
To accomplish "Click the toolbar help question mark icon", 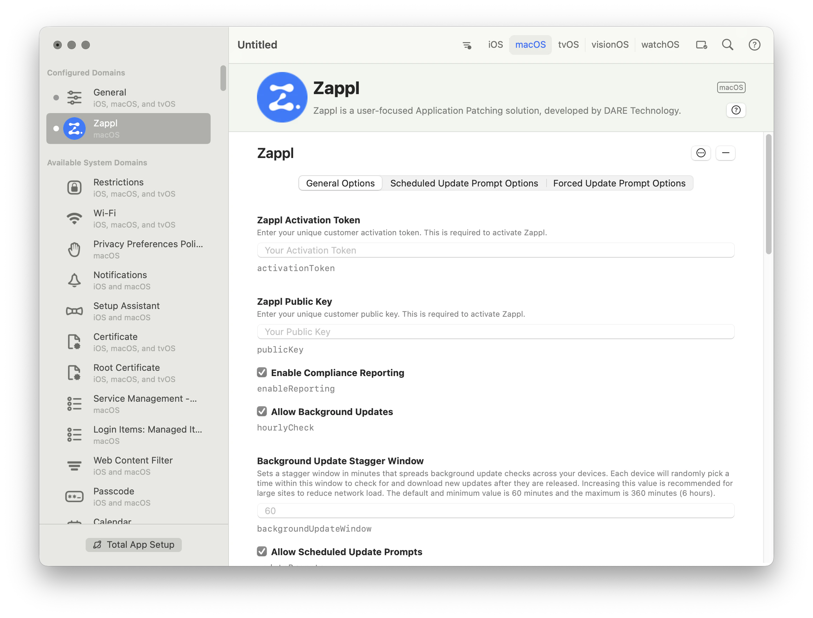I will pyautogui.click(x=754, y=45).
